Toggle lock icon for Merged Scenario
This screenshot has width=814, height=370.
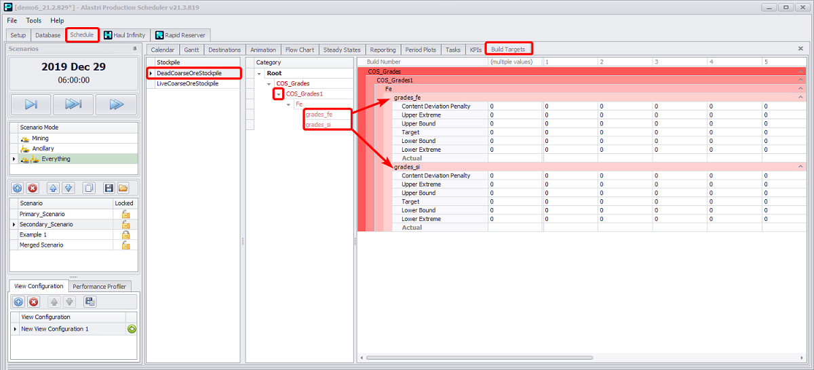tap(125, 245)
